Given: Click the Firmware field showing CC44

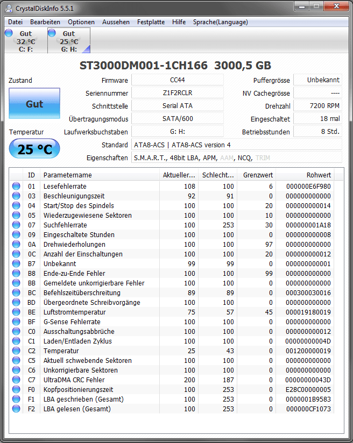Looking at the screenshot, I should point(178,80).
